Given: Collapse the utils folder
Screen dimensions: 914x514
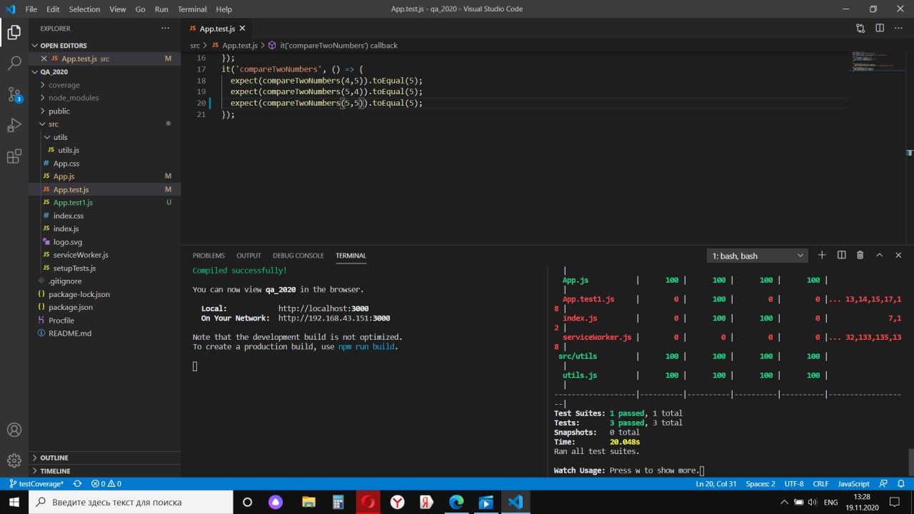Looking at the screenshot, I should (105, 137).
